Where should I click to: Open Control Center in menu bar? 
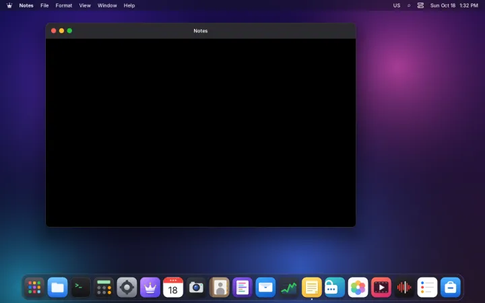click(420, 5)
